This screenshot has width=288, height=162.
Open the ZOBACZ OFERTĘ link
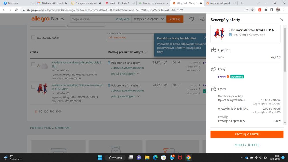point(247,145)
